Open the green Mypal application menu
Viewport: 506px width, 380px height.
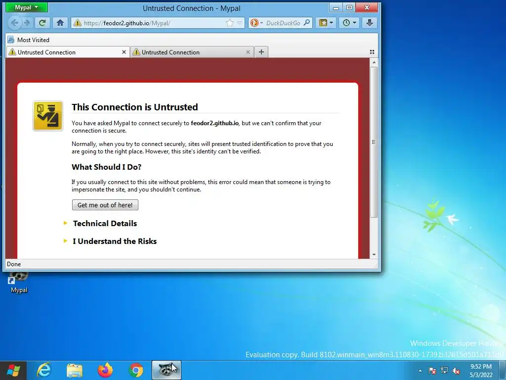27,7
